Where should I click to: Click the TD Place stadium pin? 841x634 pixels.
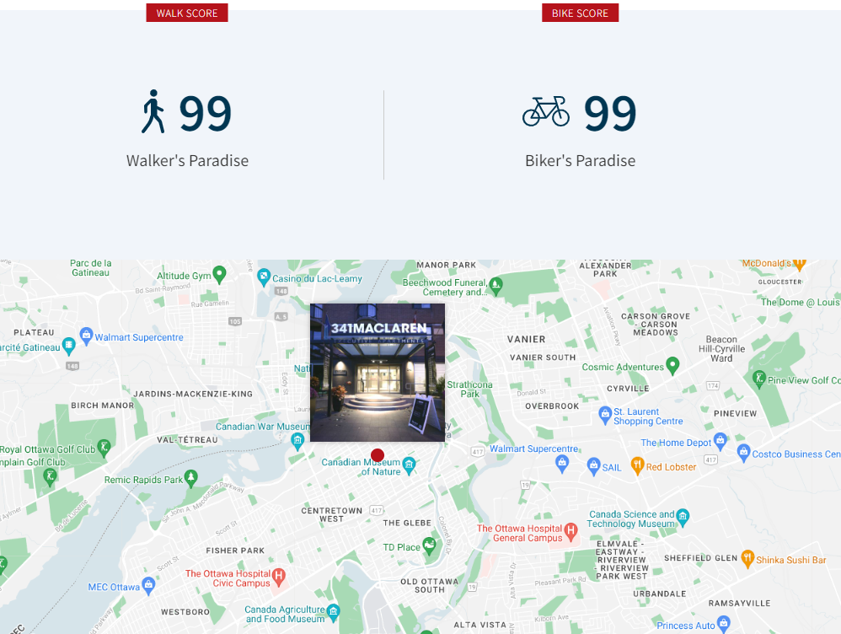click(x=429, y=546)
